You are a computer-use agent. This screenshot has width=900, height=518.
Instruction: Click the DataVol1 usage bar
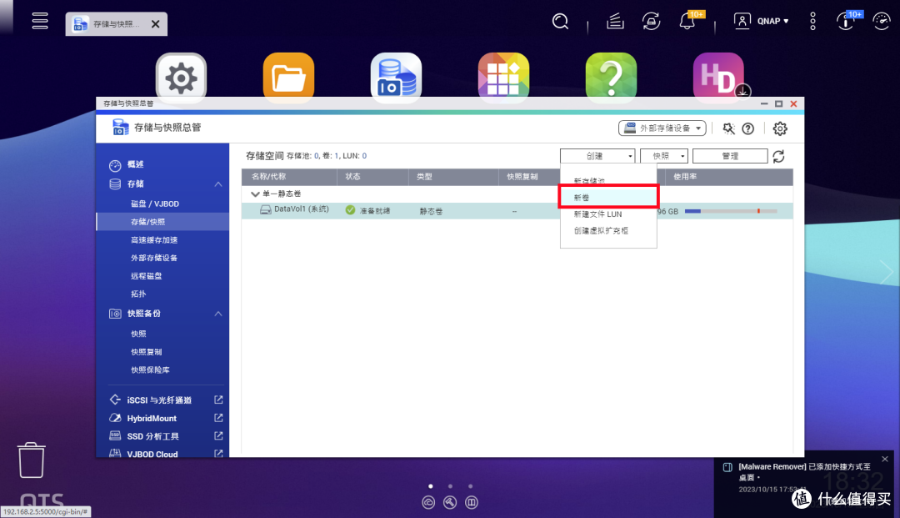[x=731, y=211]
